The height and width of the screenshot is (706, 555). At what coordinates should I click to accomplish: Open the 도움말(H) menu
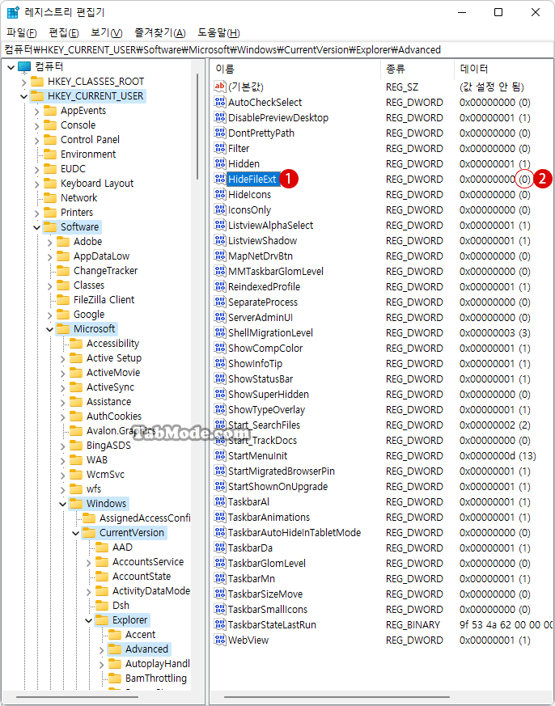218,33
